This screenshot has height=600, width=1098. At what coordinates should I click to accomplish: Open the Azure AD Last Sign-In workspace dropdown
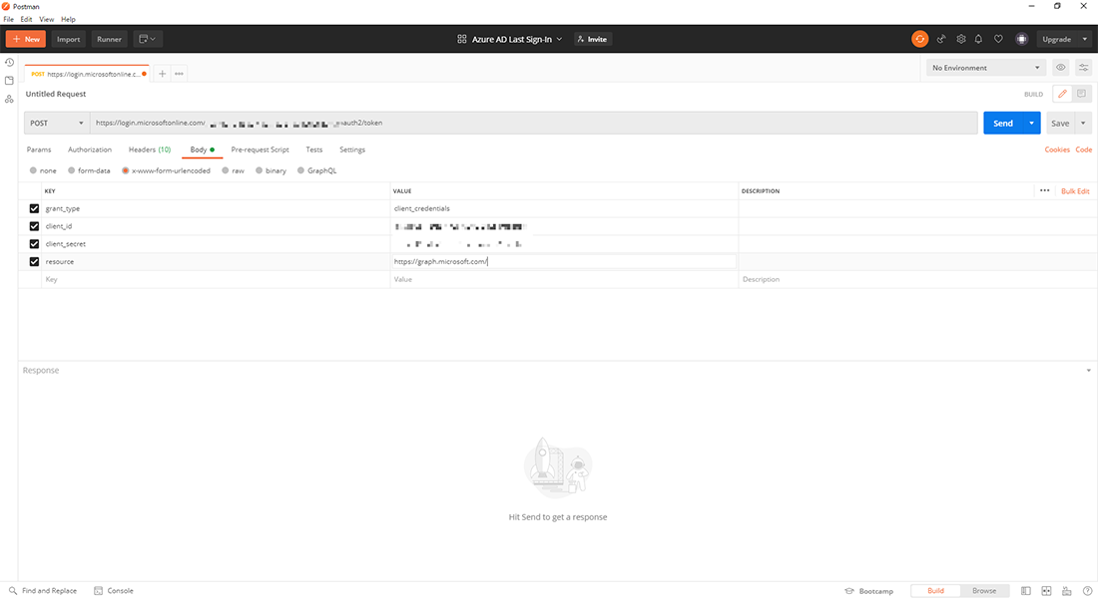click(x=517, y=39)
